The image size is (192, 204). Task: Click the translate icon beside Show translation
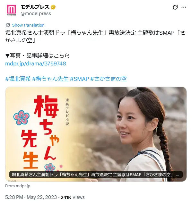pyautogui.click(x=8, y=25)
